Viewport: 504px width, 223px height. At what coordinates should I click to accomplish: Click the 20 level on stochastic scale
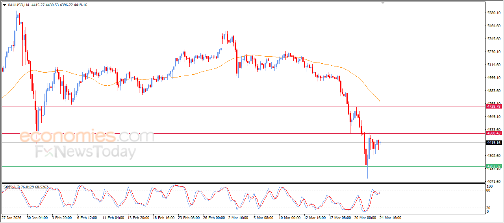(x=489, y=208)
